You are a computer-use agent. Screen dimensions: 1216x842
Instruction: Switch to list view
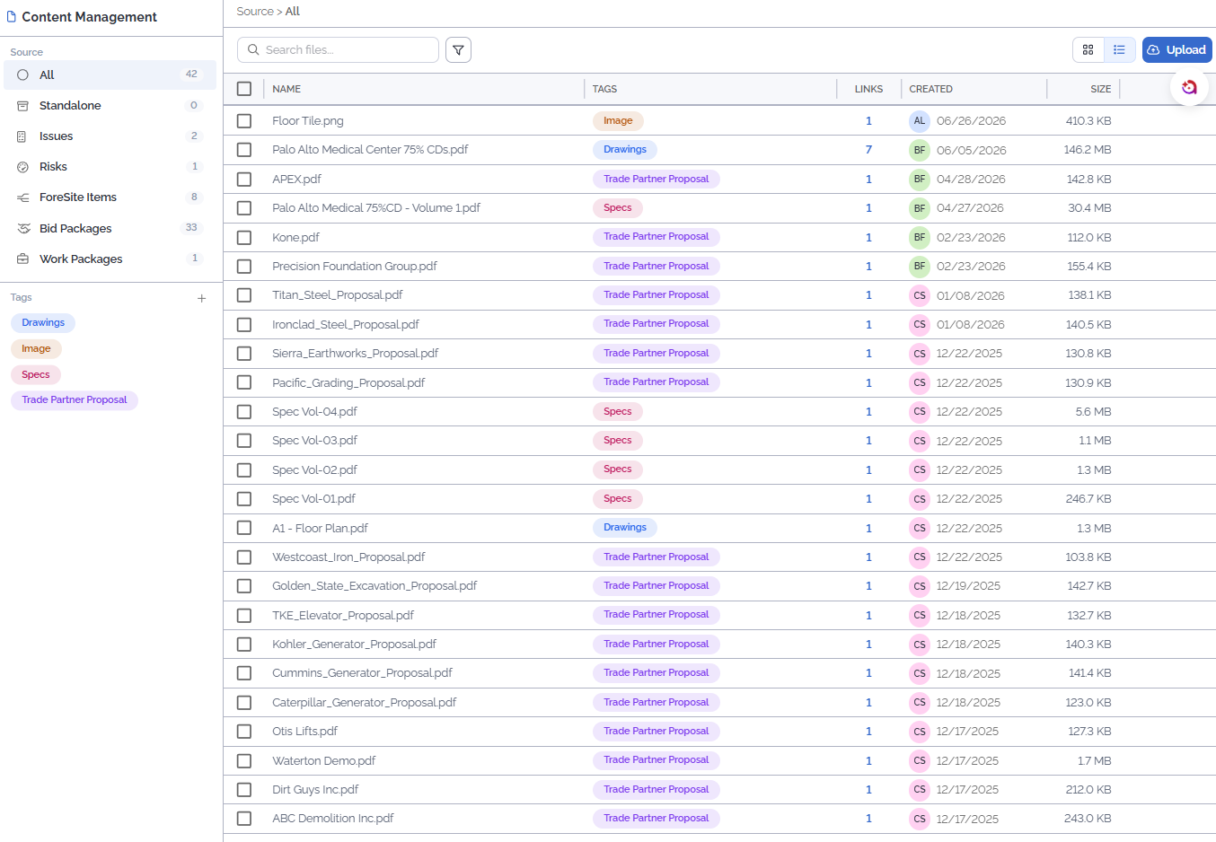(1119, 50)
